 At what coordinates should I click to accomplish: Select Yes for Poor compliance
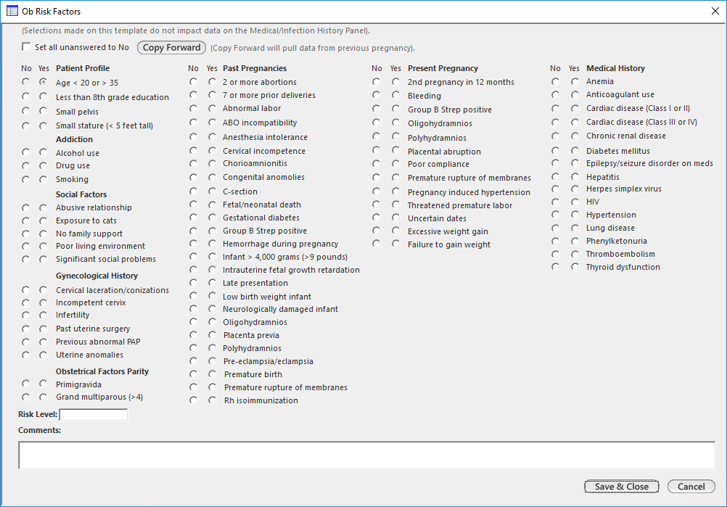click(395, 164)
